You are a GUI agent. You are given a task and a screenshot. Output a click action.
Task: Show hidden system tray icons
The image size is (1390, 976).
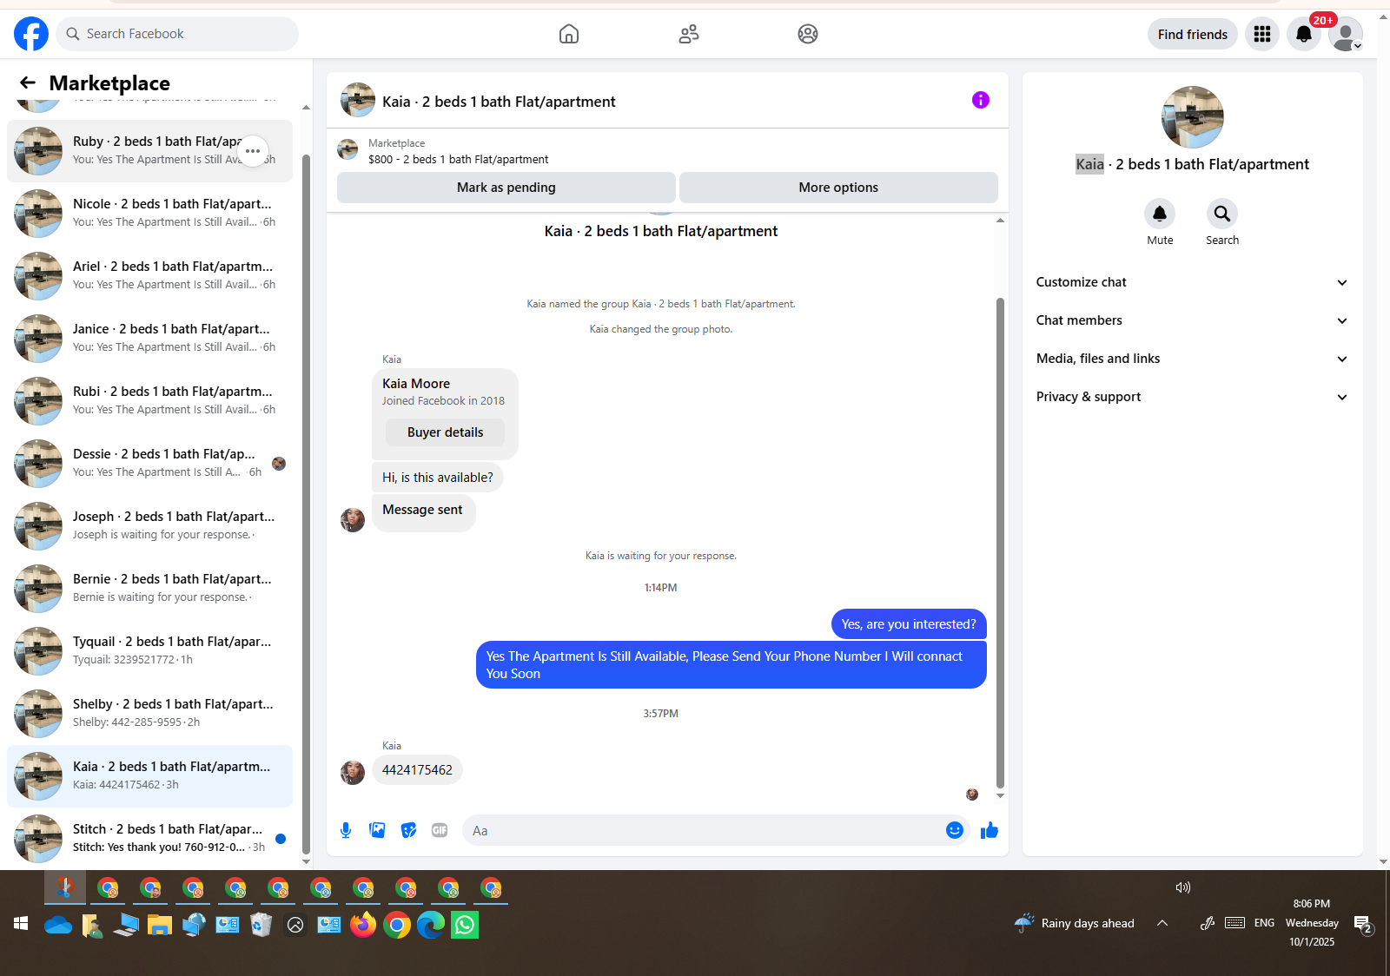coord(1162,923)
